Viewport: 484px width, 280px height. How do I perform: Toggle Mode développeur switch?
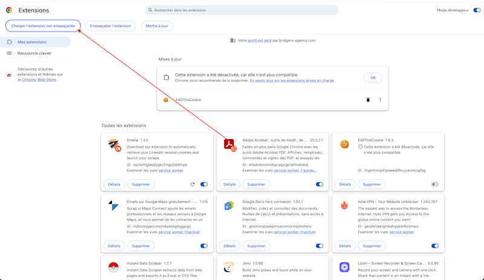pos(477,10)
